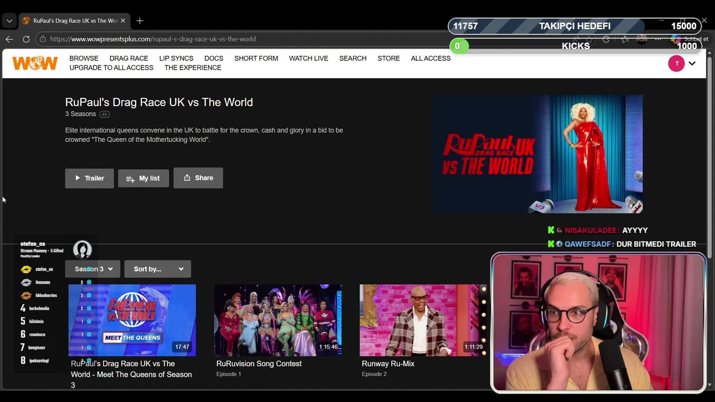Viewport: 715px width, 402px height.
Task: Open the Meet The Queens thumbnail
Action: click(x=132, y=320)
